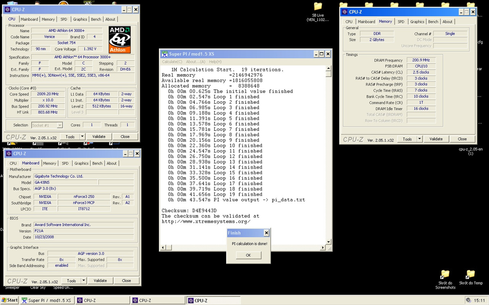Click Tools button in CPU-Z Memory window

point(407,139)
